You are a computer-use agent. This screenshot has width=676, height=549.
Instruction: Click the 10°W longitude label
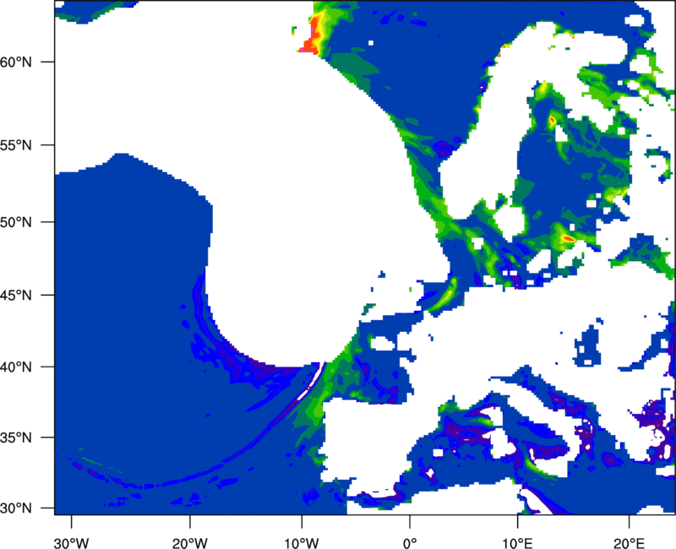[301, 543]
